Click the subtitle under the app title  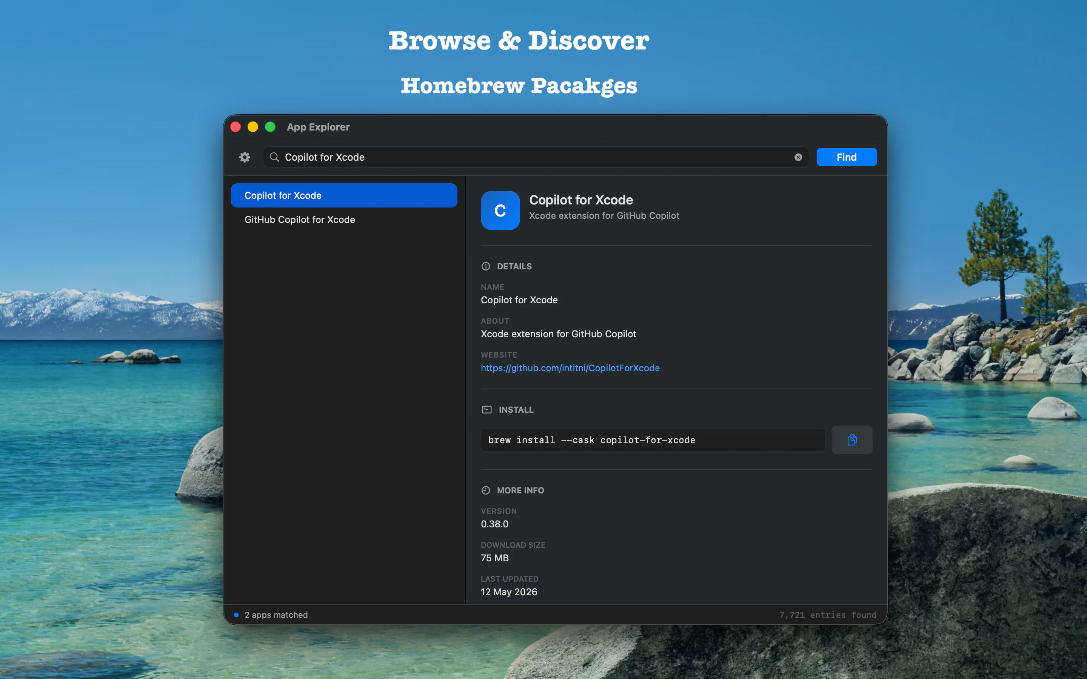pyautogui.click(x=604, y=216)
